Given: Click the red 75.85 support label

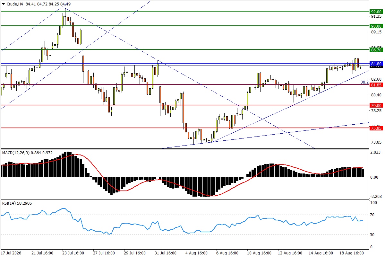Looking at the screenshot, I should 376,128.
